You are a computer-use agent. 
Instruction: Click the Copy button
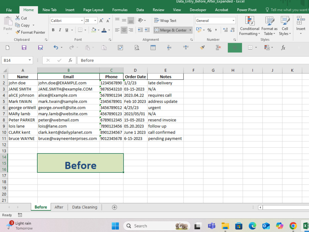click(x=23, y=25)
